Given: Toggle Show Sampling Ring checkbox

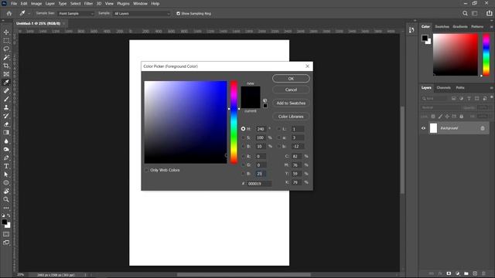Looking at the screenshot, I should [x=179, y=14].
